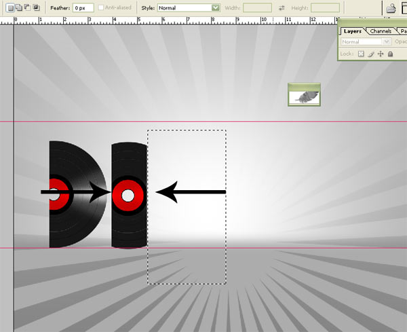Screen dimensions: 407x332
Task: Click the Width input field
Action: tap(256, 7)
